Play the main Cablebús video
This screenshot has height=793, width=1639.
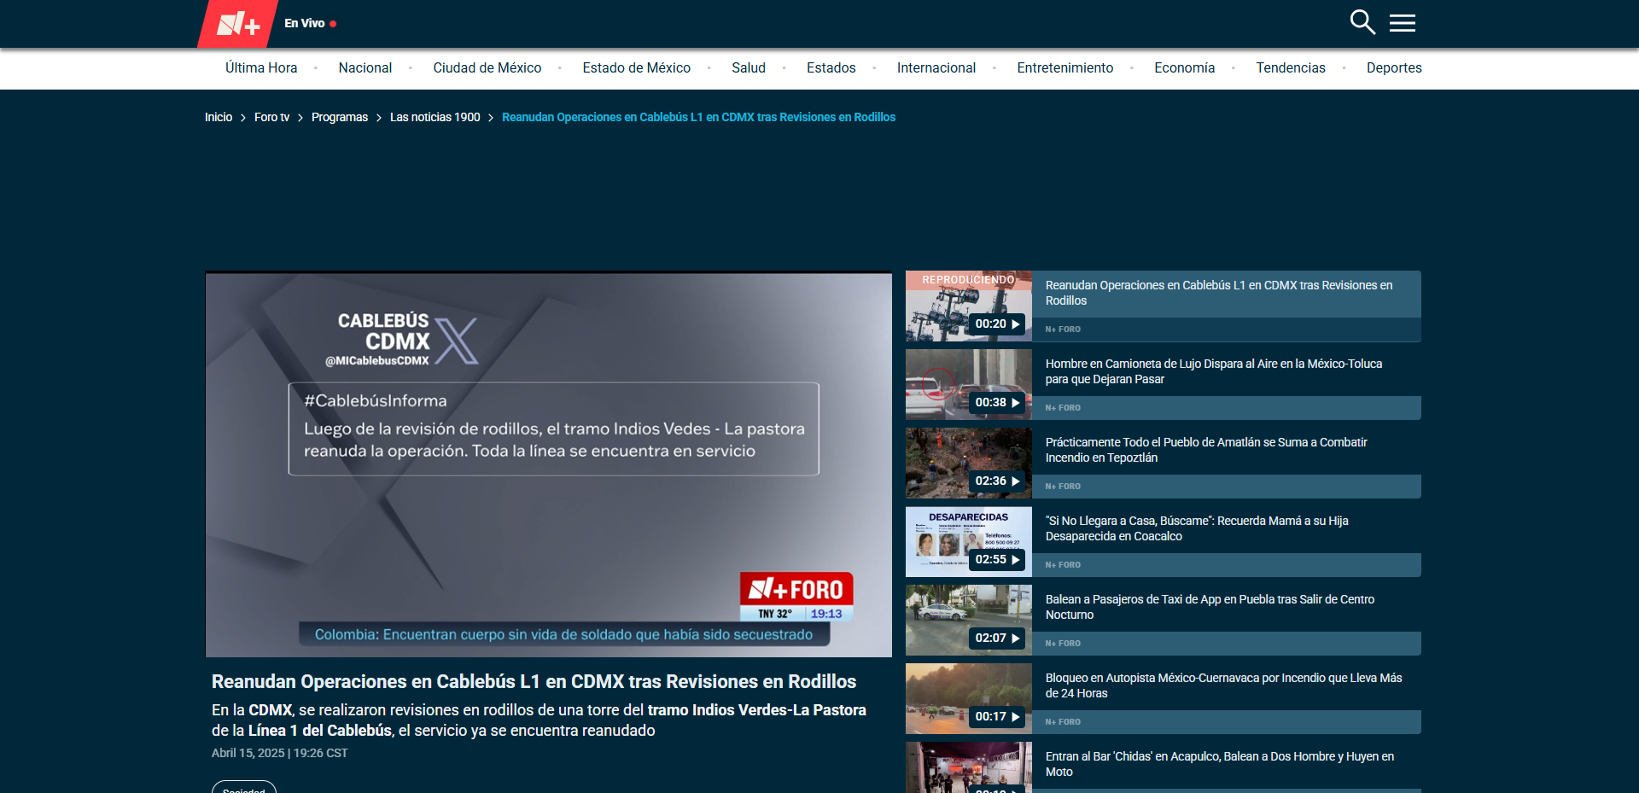point(549,464)
